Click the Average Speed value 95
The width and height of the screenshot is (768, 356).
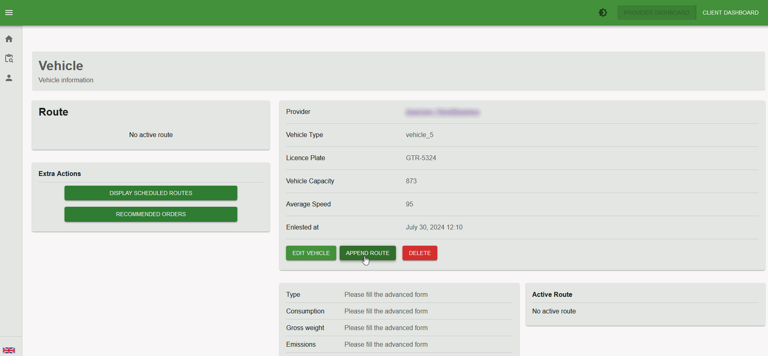[409, 204]
